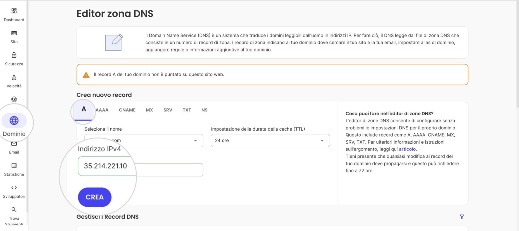The width and height of the screenshot is (519, 231).
Task: Open the Sviluppatori code icon
Action: tap(14, 188)
